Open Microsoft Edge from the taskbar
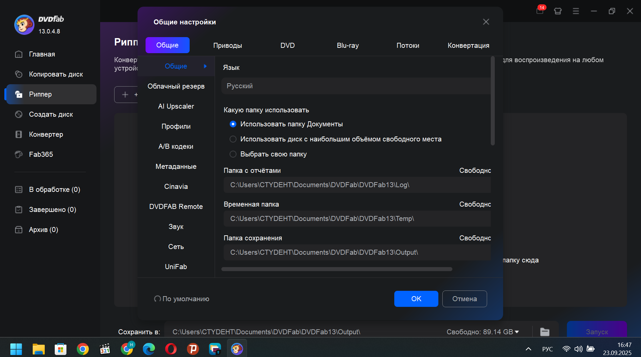641x357 pixels. (149, 349)
